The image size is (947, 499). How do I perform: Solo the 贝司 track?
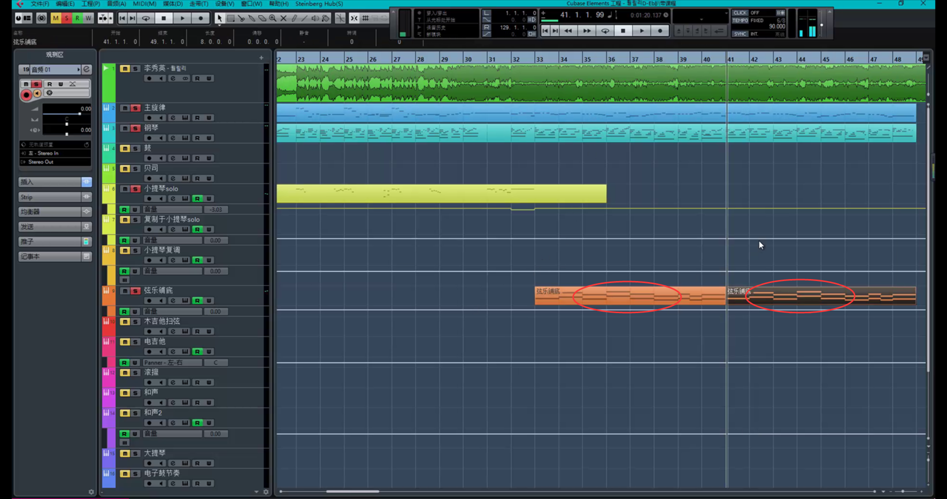click(135, 169)
